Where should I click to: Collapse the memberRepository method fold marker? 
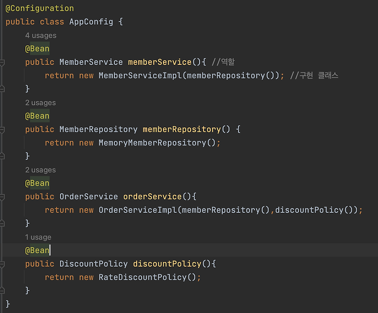[2, 130]
